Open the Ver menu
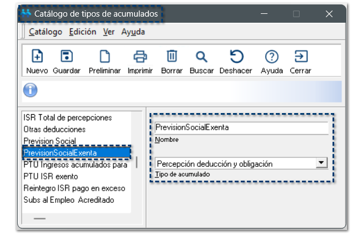Viewport: 352px width, 235px height. coord(108,32)
